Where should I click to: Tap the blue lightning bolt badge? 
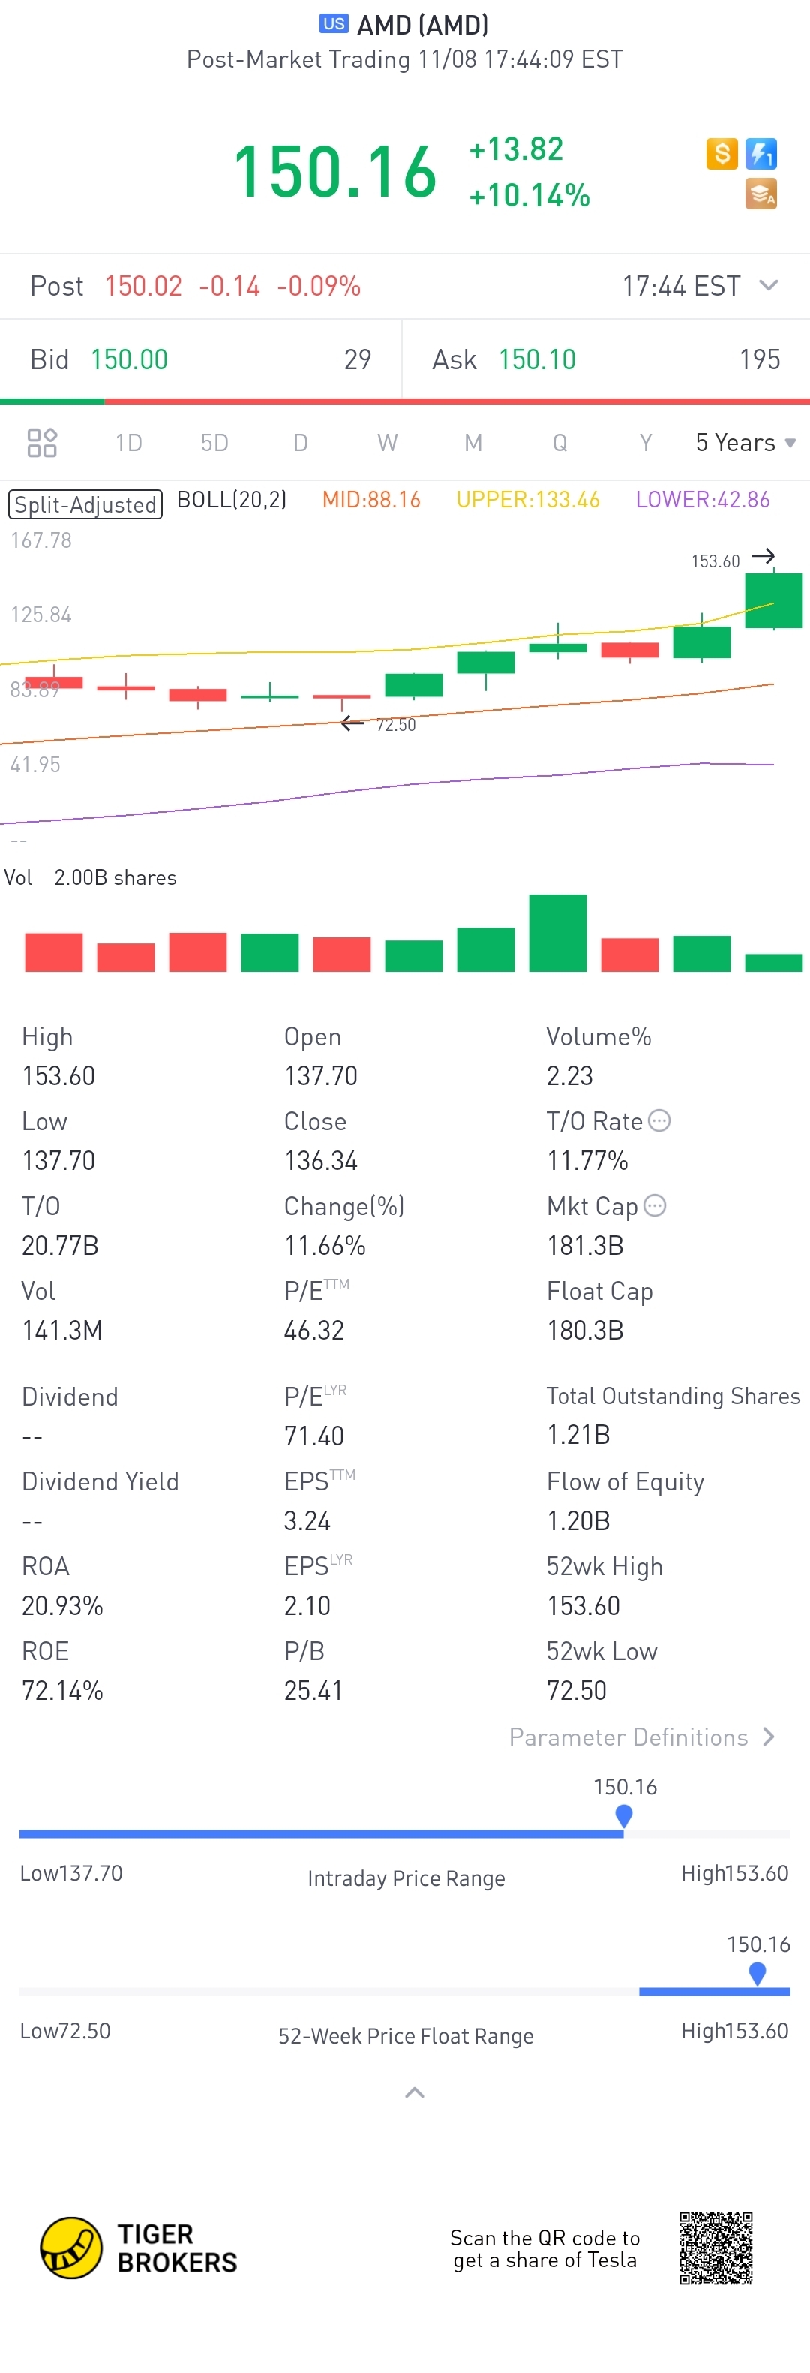[761, 153]
